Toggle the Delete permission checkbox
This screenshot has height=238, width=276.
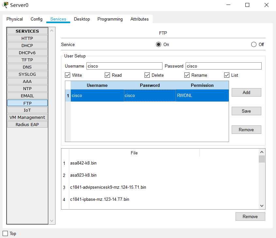(147, 75)
